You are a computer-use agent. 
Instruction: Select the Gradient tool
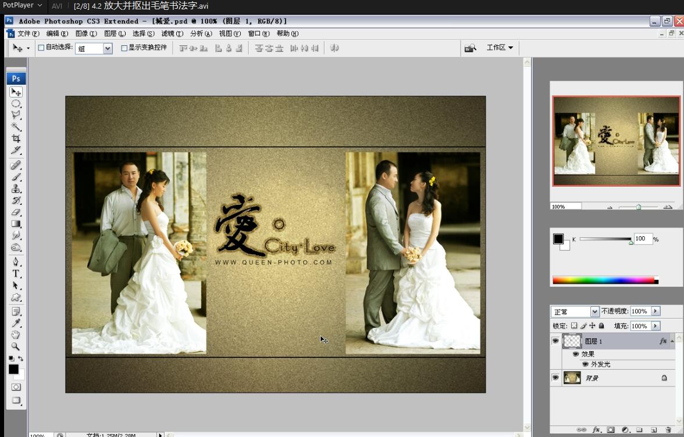16,224
